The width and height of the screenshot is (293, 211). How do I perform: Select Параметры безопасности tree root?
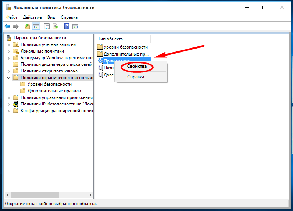pos(40,38)
